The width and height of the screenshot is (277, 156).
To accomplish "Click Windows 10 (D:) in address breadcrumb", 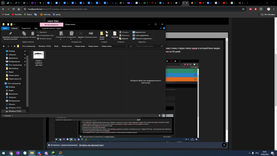I will tap(45, 46).
